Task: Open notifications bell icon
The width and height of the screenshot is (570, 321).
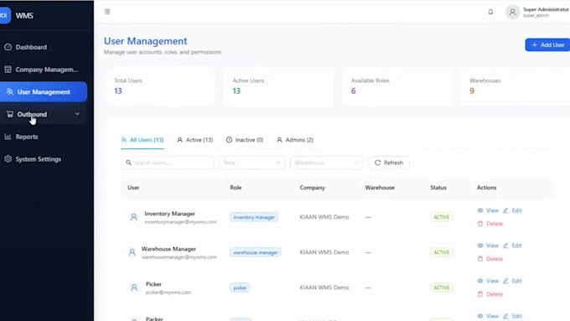Action: click(490, 12)
